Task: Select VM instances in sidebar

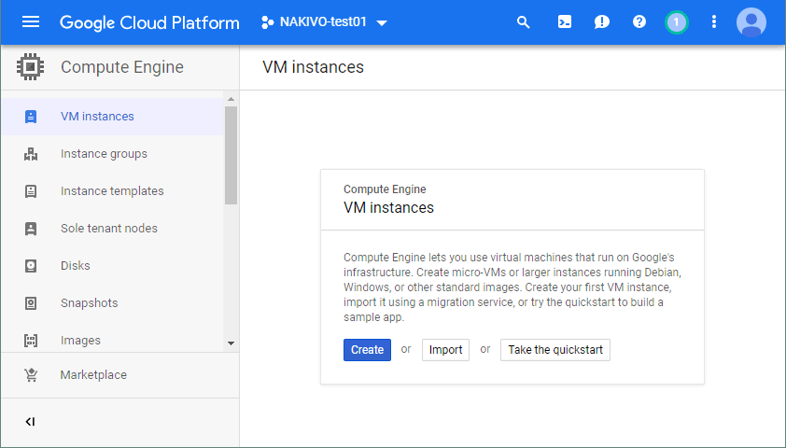Action: [97, 117]
